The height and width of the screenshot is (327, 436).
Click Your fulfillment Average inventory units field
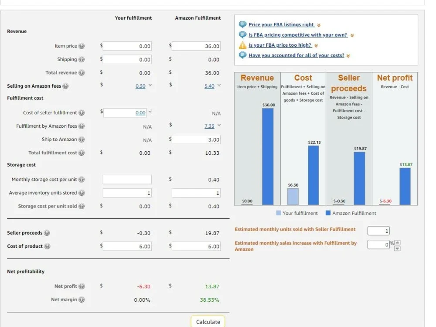[127, 193]
